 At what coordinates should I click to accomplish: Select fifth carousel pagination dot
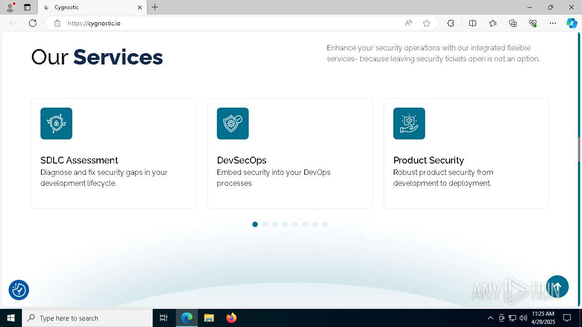click(295, 224)
